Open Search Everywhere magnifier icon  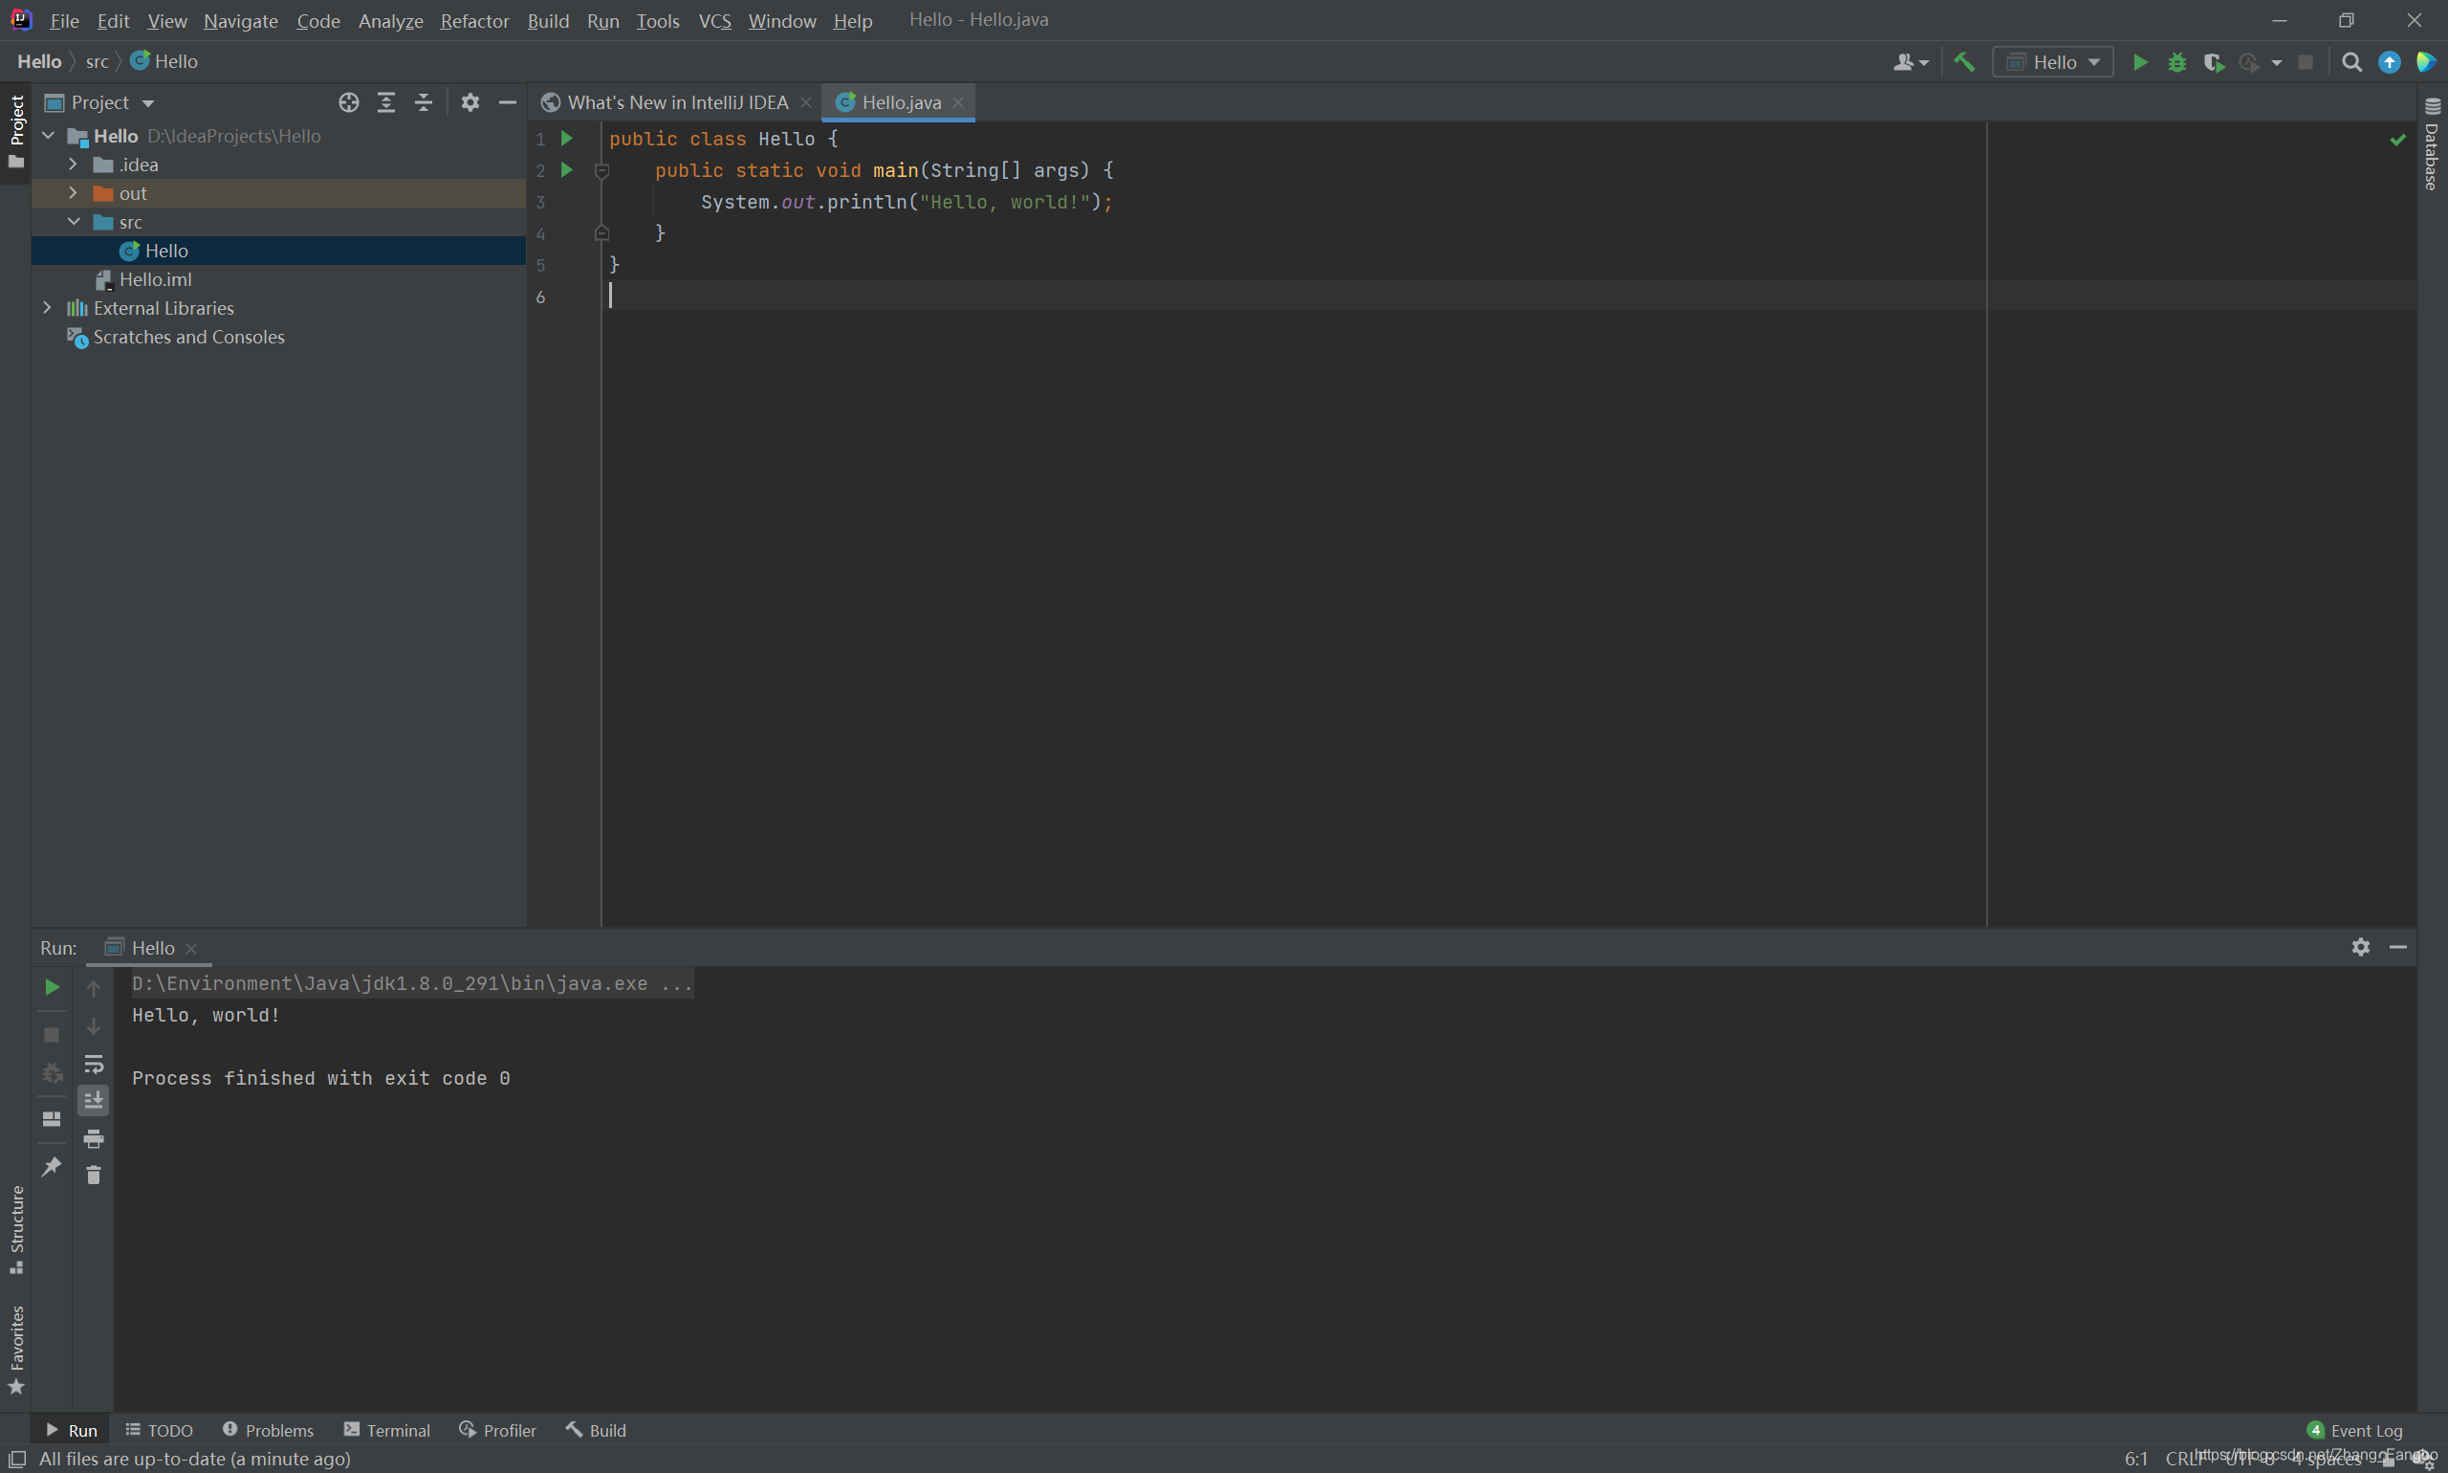(2351, 62)
